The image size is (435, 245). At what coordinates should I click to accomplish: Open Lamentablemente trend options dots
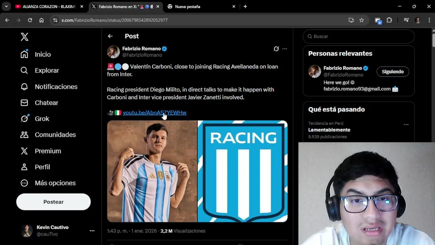406,125
